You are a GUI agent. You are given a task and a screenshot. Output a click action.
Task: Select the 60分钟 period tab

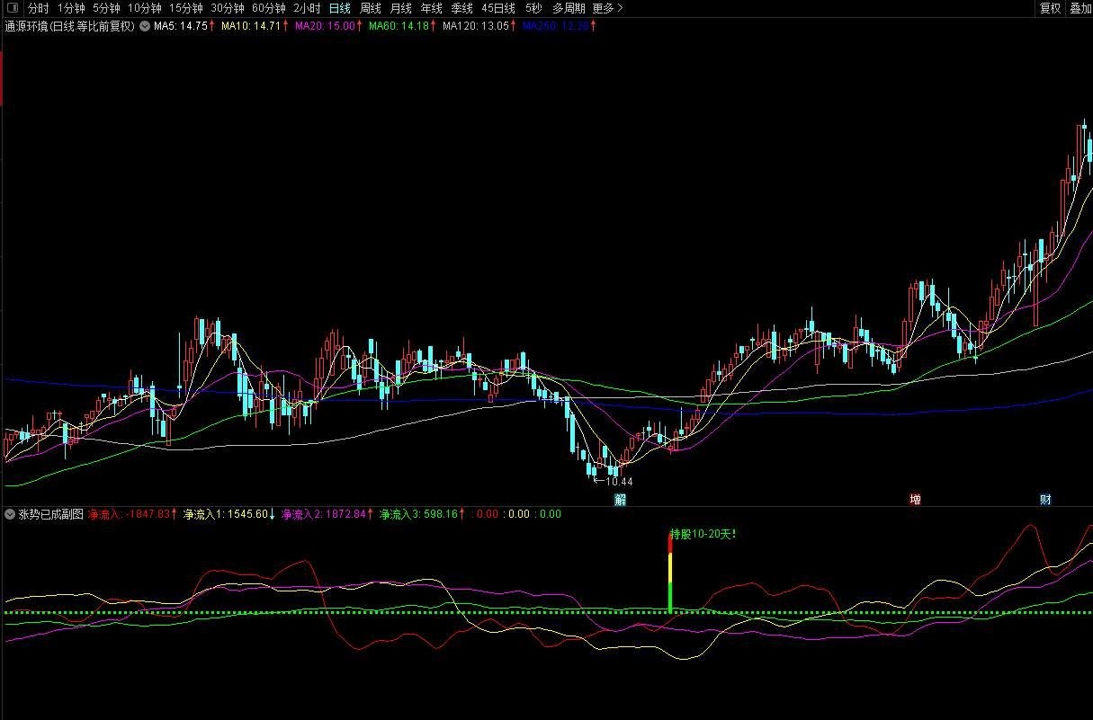269,8
